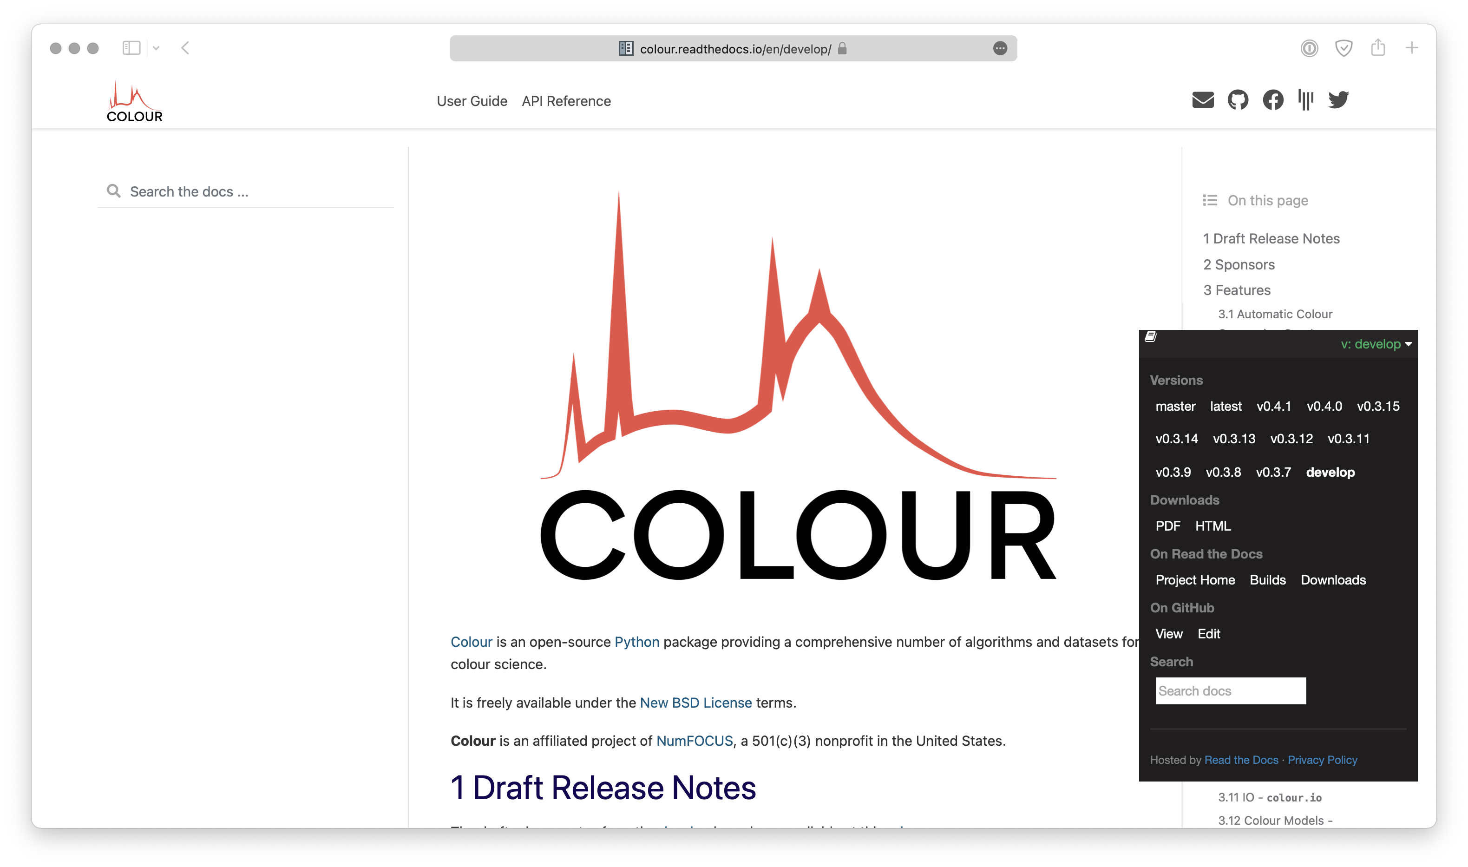
Task: Open the User Guide nav item
Action: [472, 101]
